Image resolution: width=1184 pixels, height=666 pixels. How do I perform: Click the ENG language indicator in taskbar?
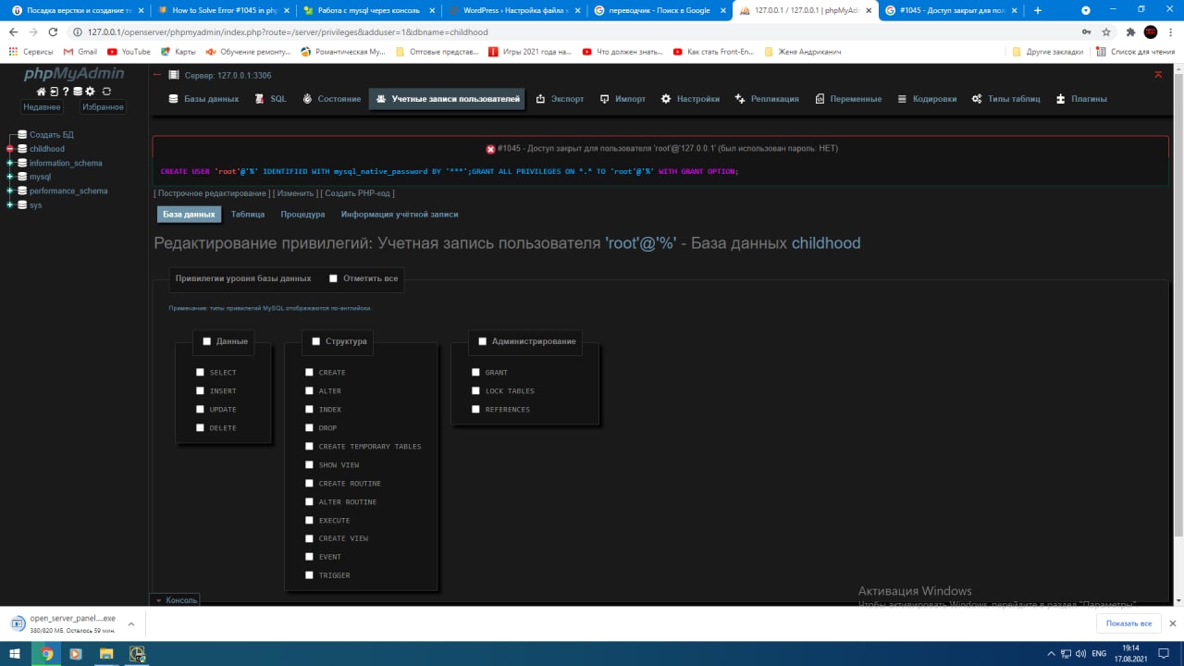[1099, 653]
